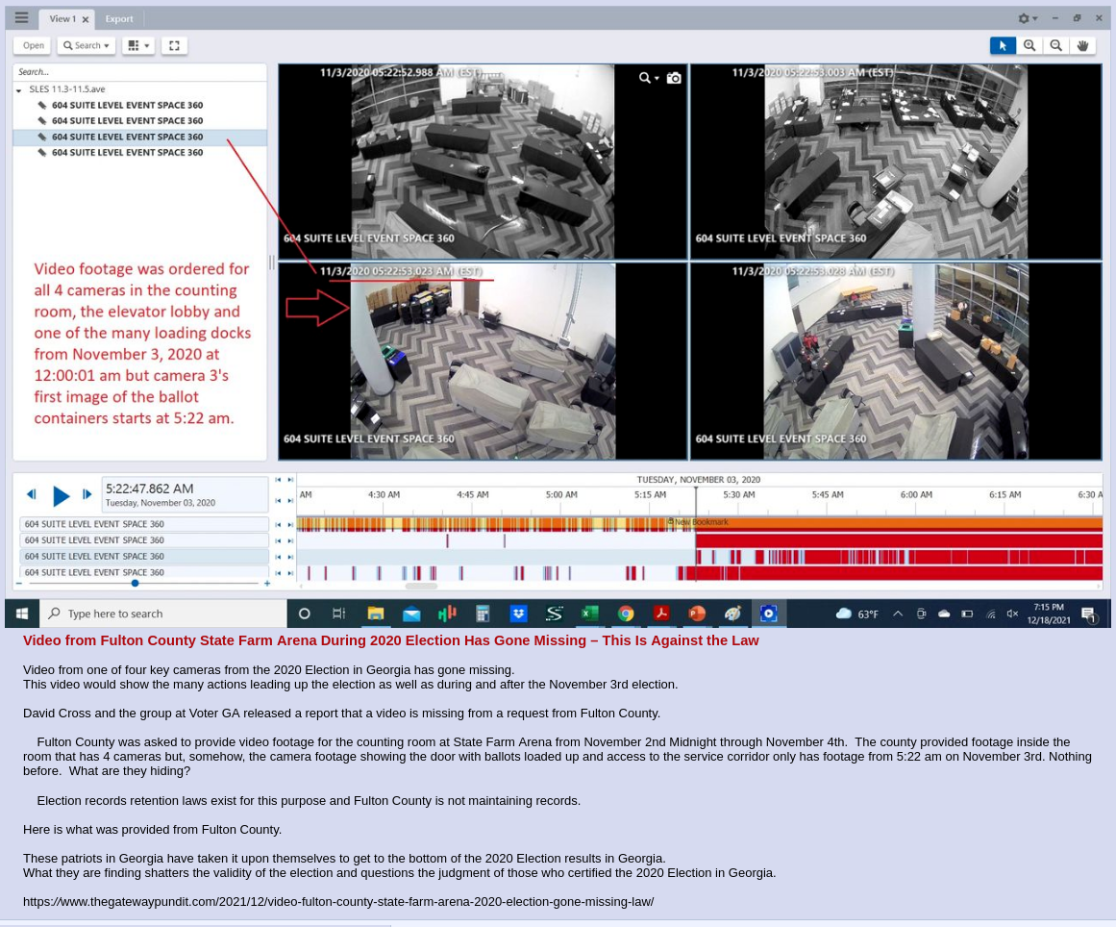Select last 604 SUITE LEVEL camera in tree

[x=127, y=152]
